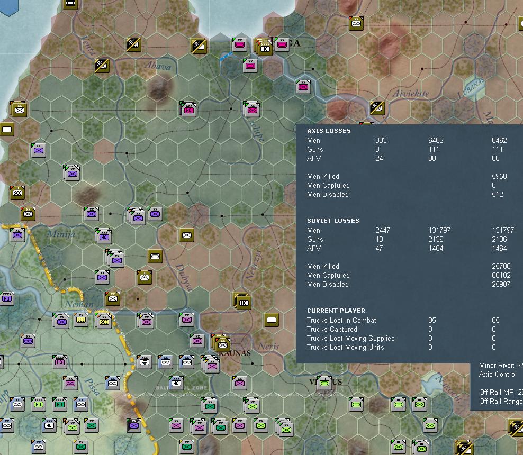Click the Axis Control text
The image size is (523, 455).
[498, 375]
